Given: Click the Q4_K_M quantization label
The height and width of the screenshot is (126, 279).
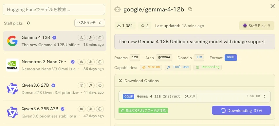Looking at the screenshot, I should pos(190,97).
